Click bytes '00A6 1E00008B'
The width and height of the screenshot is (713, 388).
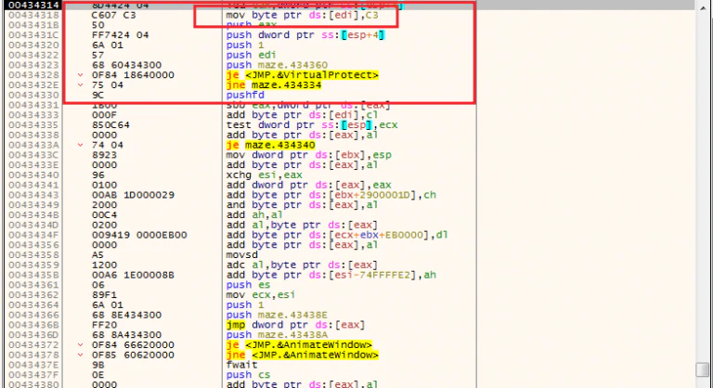click(133, 275)
